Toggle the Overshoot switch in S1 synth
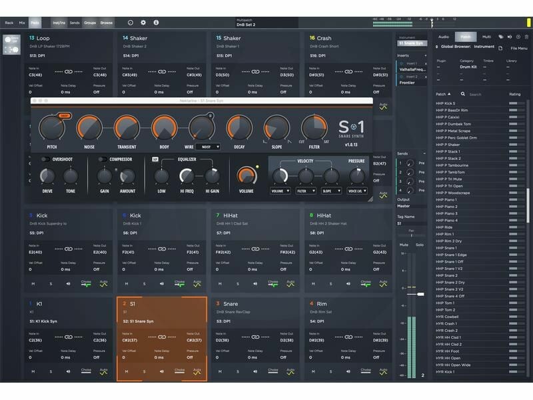Screen dimensions: 533x400 pyautogui.click(x=45, y=159)
